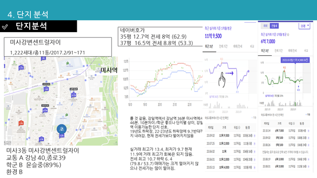
Task: Open row arrow for 23.07.25 sale 111동 5층
Action: click(x=254, y=144)
